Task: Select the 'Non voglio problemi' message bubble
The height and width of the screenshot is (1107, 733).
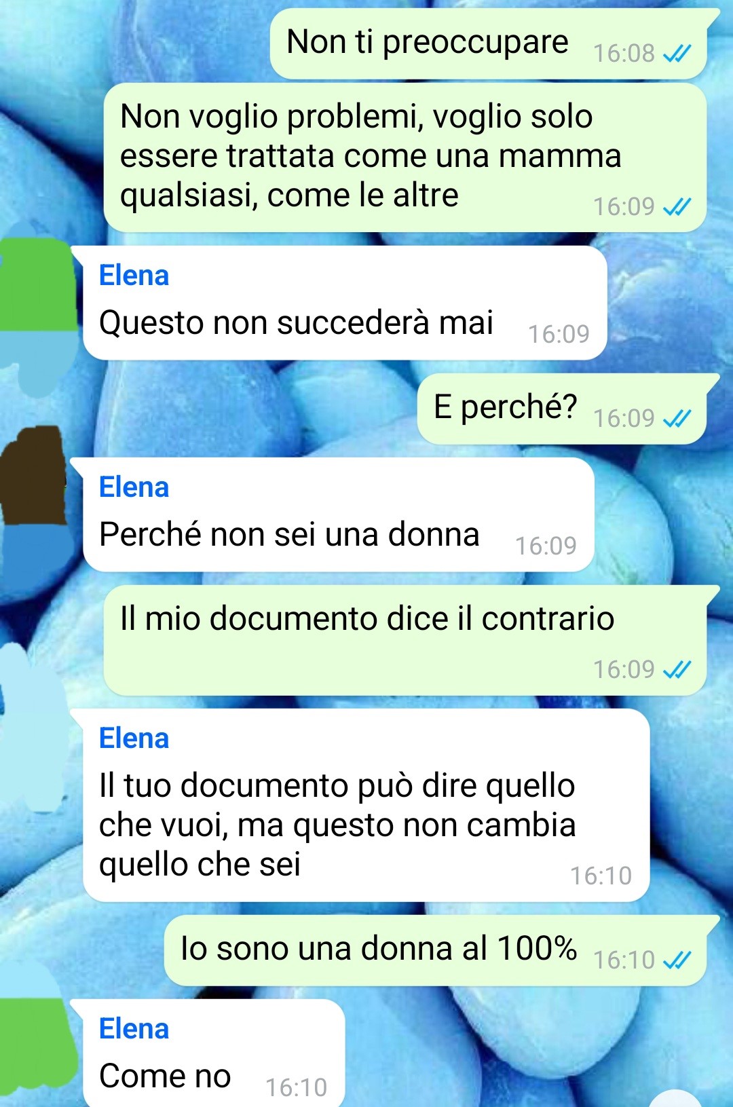Action: [405, 157]
